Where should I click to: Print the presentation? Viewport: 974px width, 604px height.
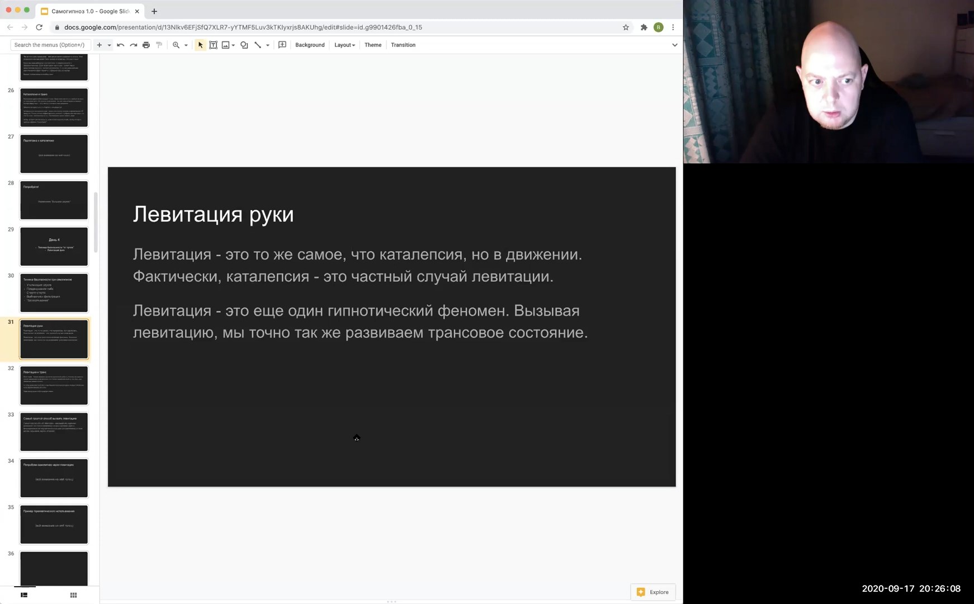(146, 45)
